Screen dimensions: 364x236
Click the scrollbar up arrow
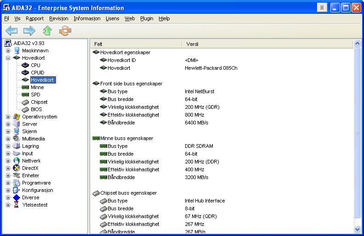[357, 44]
